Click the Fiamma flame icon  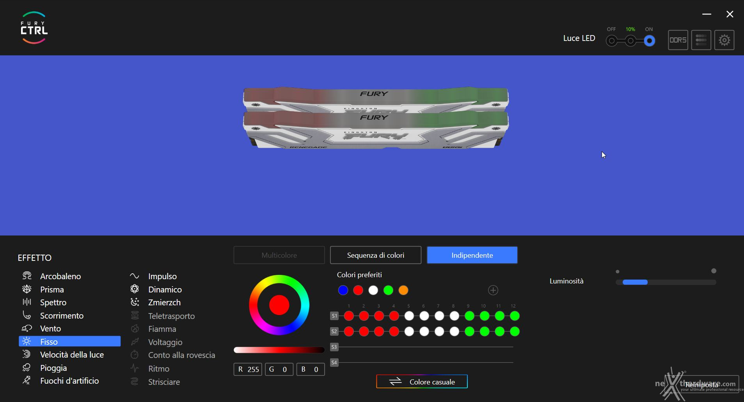point(135,328)
